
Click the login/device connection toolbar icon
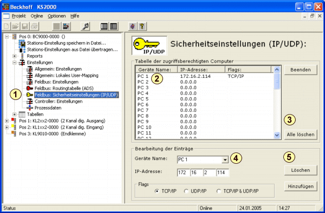66,26
